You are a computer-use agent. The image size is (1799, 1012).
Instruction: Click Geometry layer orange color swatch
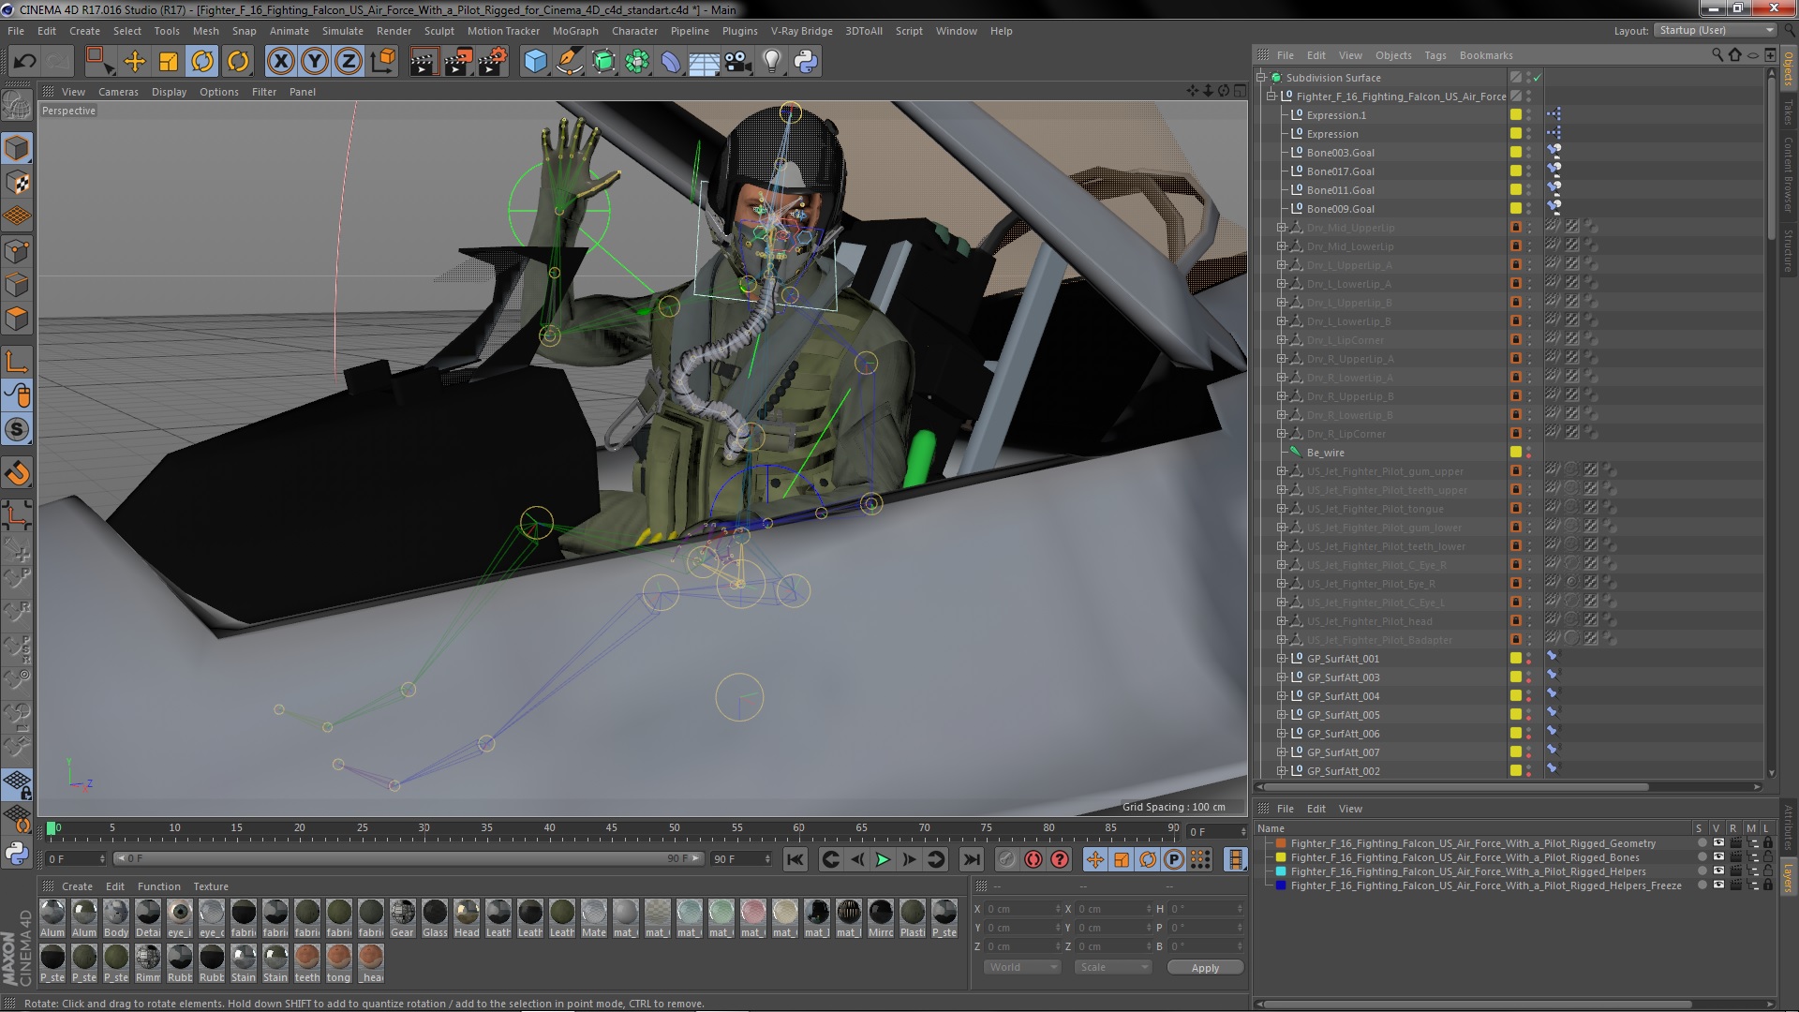(1281, 843)
